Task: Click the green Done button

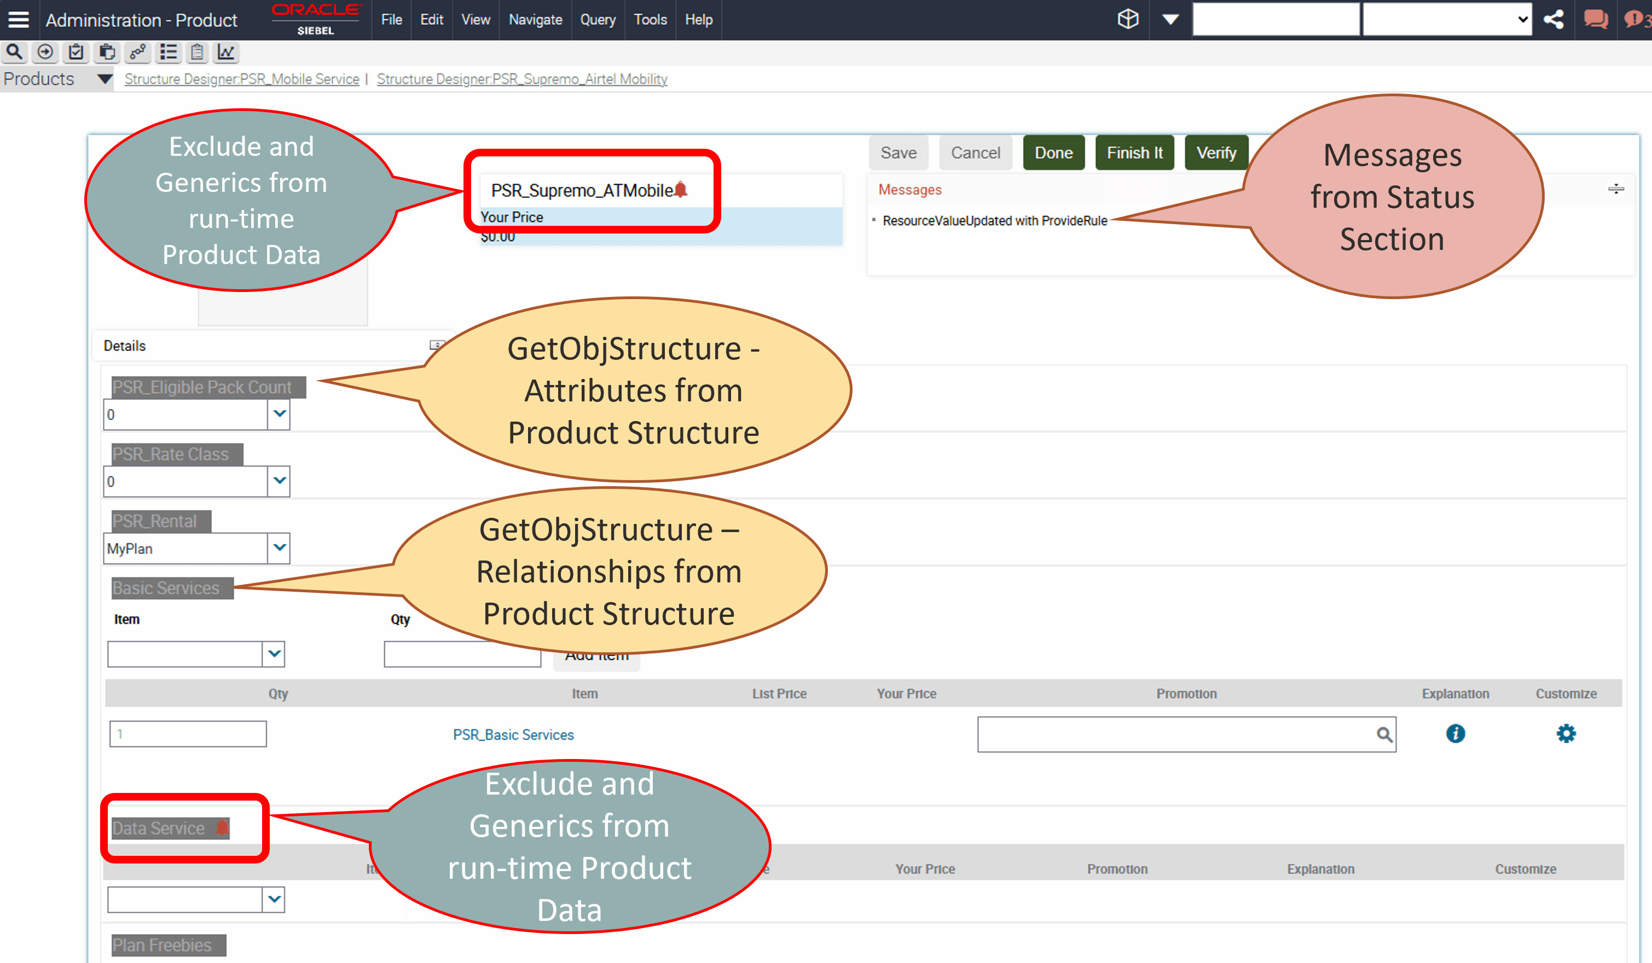Action: coord(1053,153)
